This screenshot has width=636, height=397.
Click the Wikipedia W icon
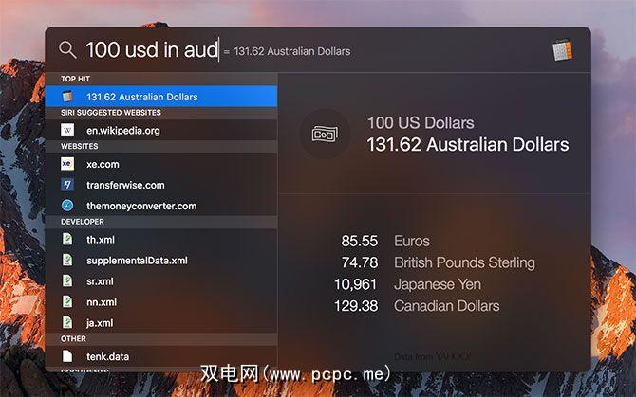67,131
